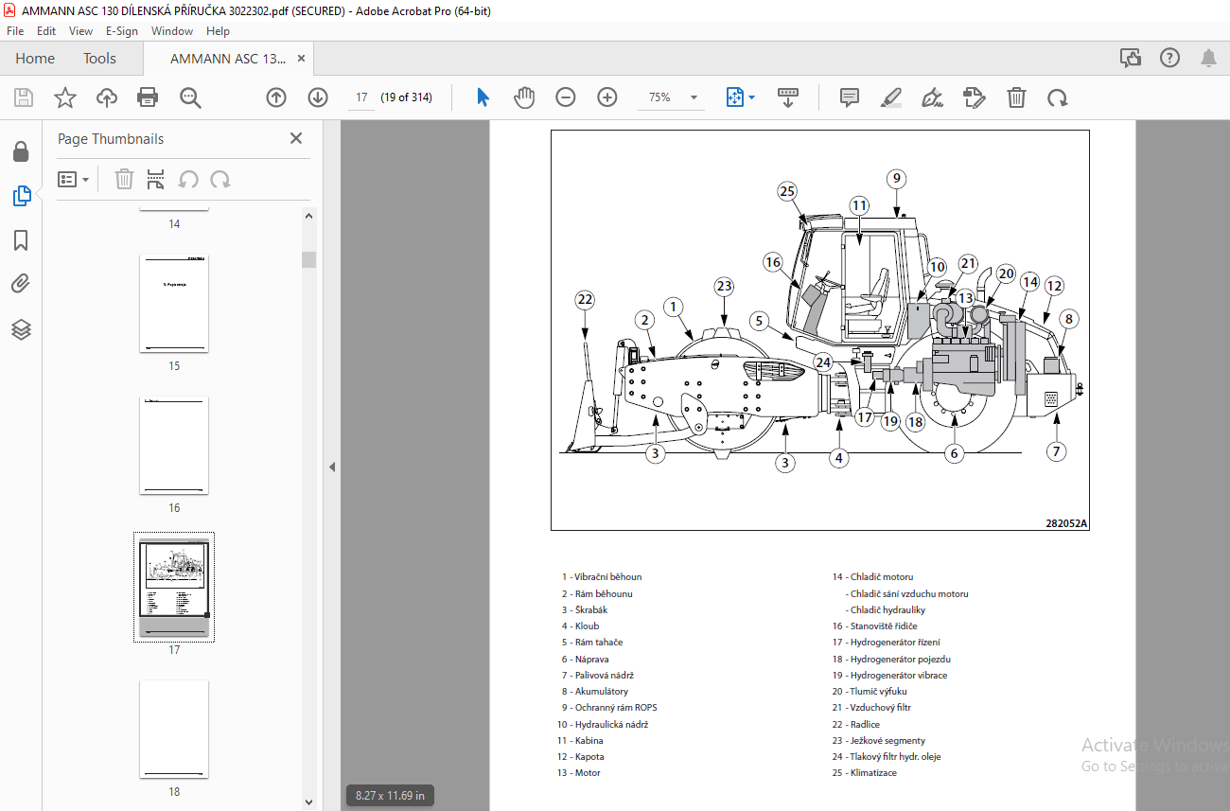Image resolution: width=1230 pixels, height=811 pixels.
Task: Switch to the Home tab
Action: [35, 59]
